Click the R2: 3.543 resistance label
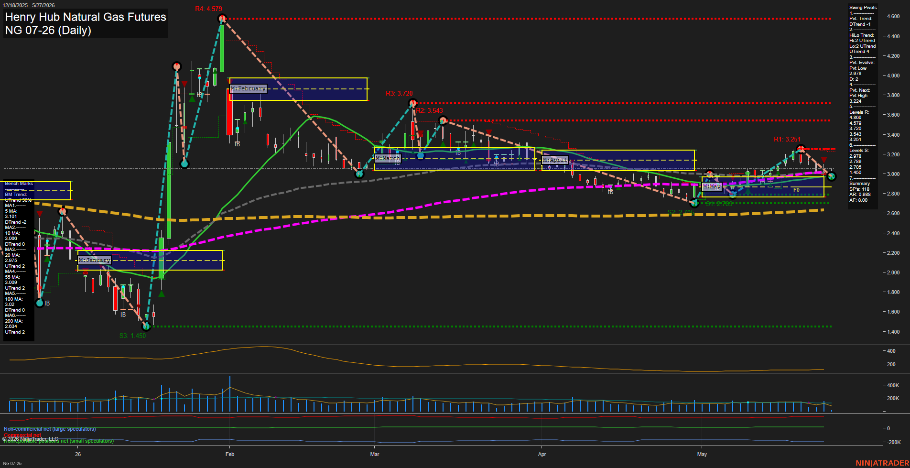This screenshot has height=468, width=910. [429, 110]
